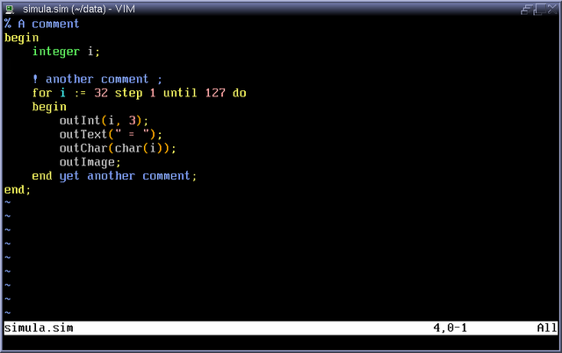Click the cursor position '4,0-1' in status line
This screenshot has height=353, width=562.
click(x=450, y=328)
